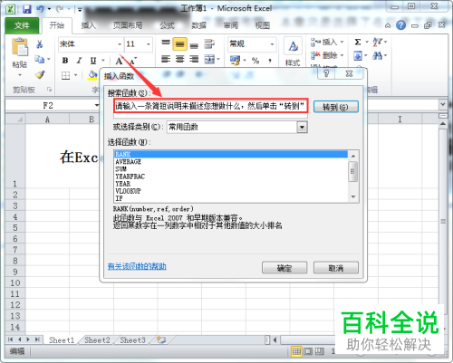Toggle Middle Align in ribbon
453x363 pixels.
pyautogui.click(x=179, y=44)
